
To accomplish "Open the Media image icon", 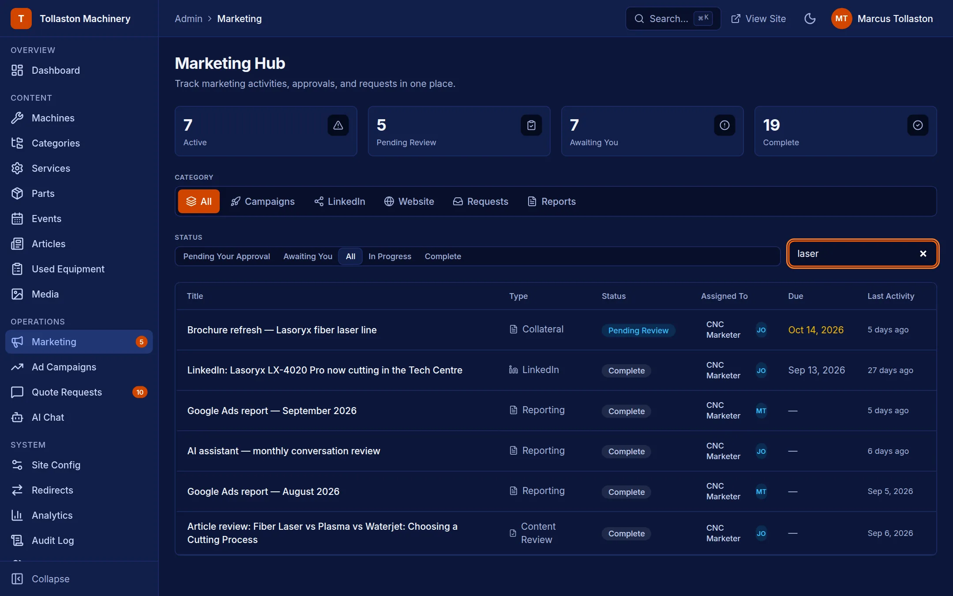I will [x=17, y=294].
